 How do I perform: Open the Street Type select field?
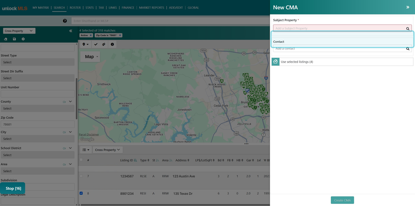click(38, 62)
